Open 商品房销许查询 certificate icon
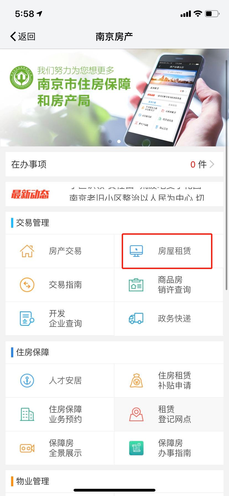229x496 pixels. coord(136,285)
